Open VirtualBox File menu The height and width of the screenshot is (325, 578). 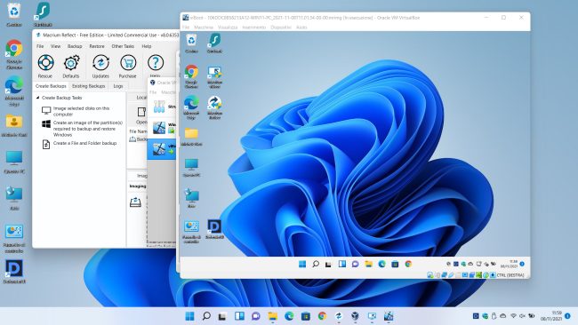coord(186,28)
